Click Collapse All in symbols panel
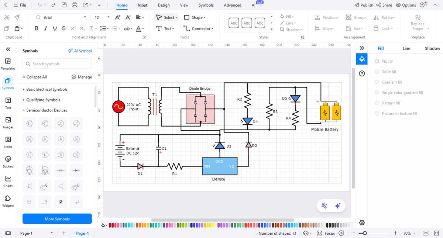This screenshot has height=238, width=443. (34, 77)
